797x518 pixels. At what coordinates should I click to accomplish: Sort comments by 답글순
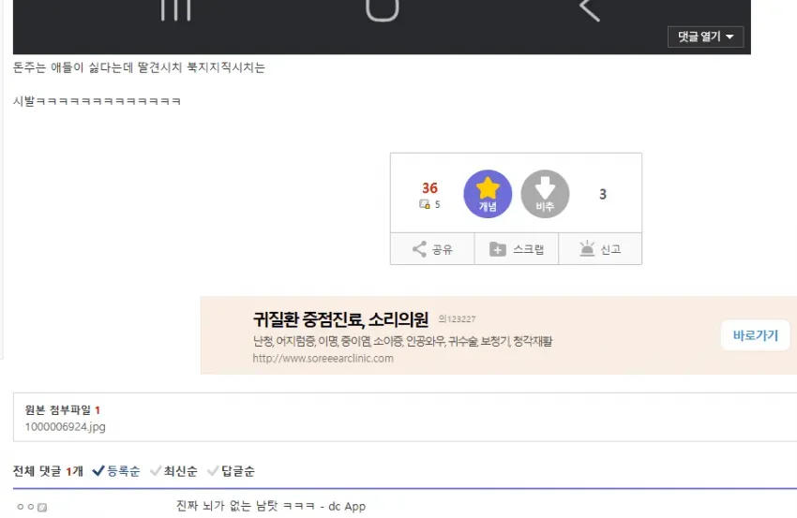pyautogui.click(x=232, y=471)
